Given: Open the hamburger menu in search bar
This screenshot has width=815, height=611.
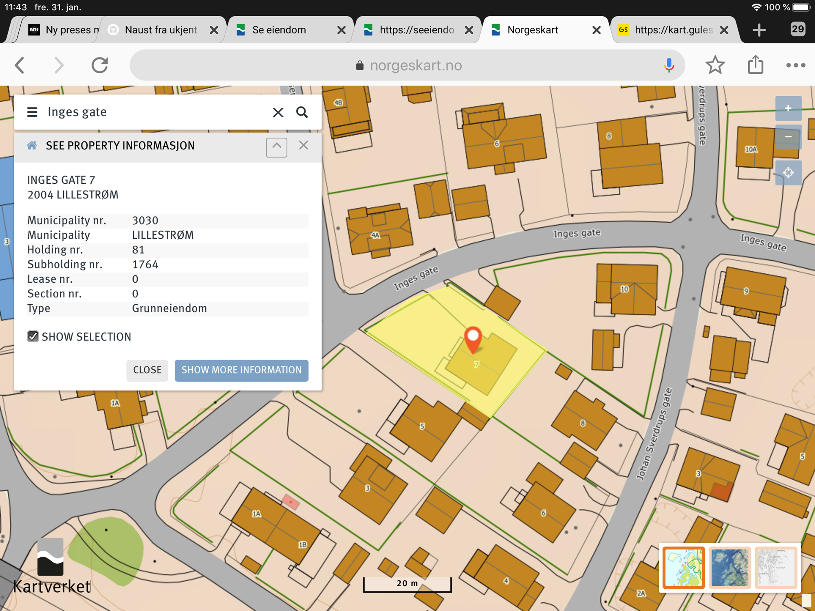Looking at the screenshot, I should (33, 112).
